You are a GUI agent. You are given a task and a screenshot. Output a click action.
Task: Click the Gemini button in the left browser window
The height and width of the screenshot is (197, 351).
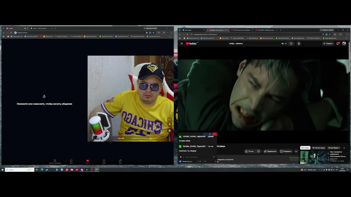[x=151, y=28]
